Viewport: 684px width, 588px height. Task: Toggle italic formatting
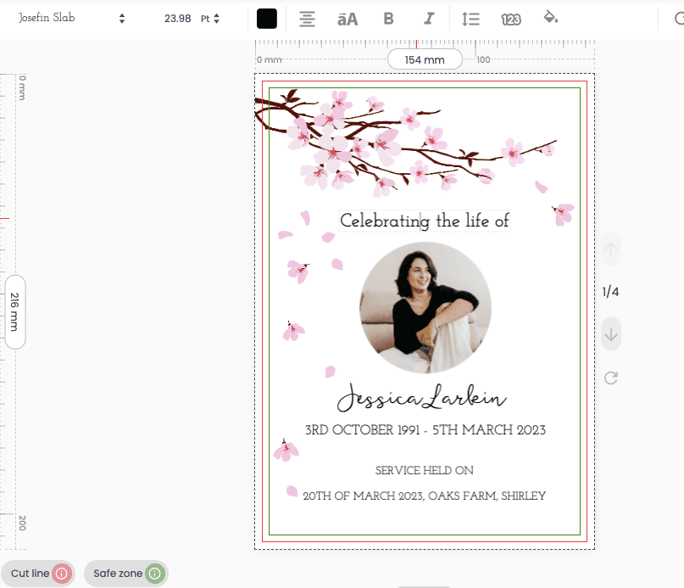[x=429, y=19]
